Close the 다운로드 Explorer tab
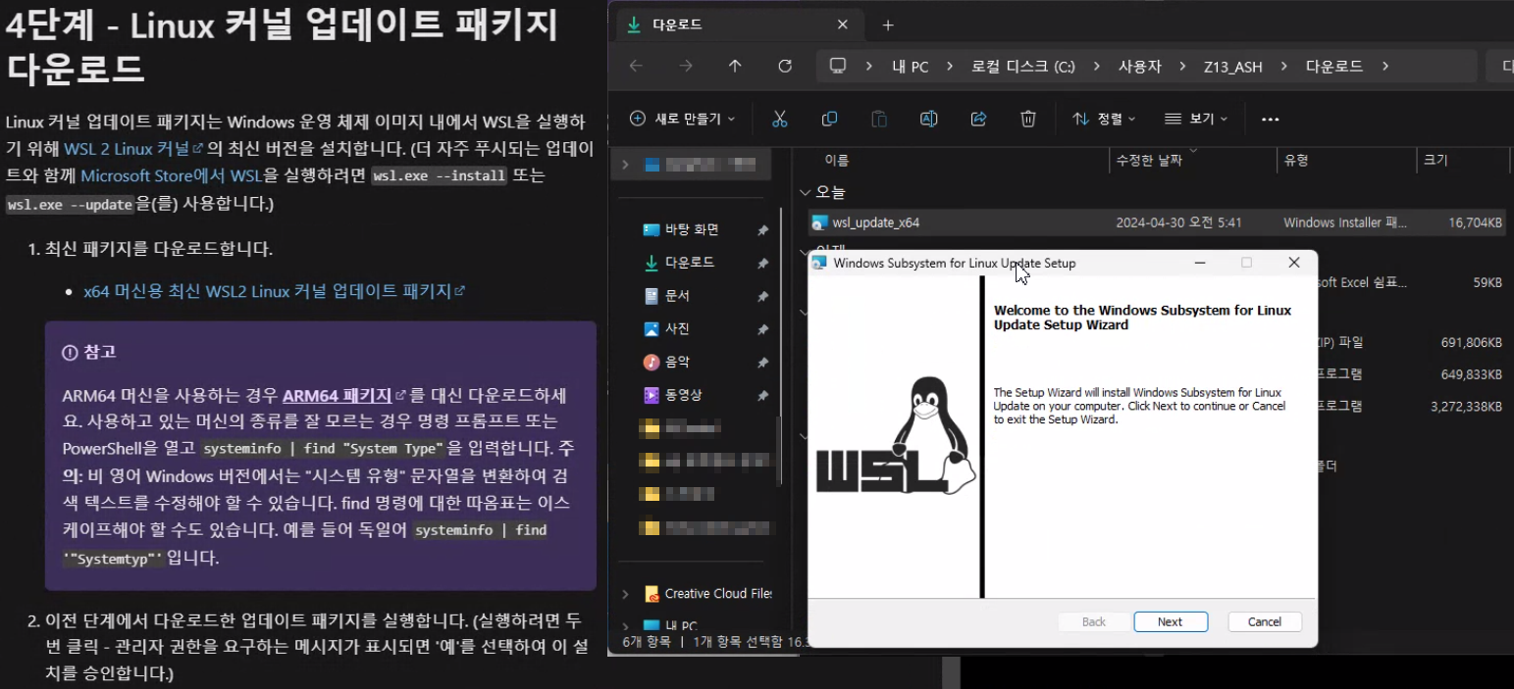1514x689 pixels. click(x=842, y=25)
